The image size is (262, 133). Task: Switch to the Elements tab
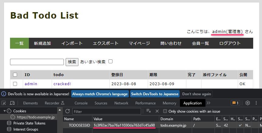(30, 103)
